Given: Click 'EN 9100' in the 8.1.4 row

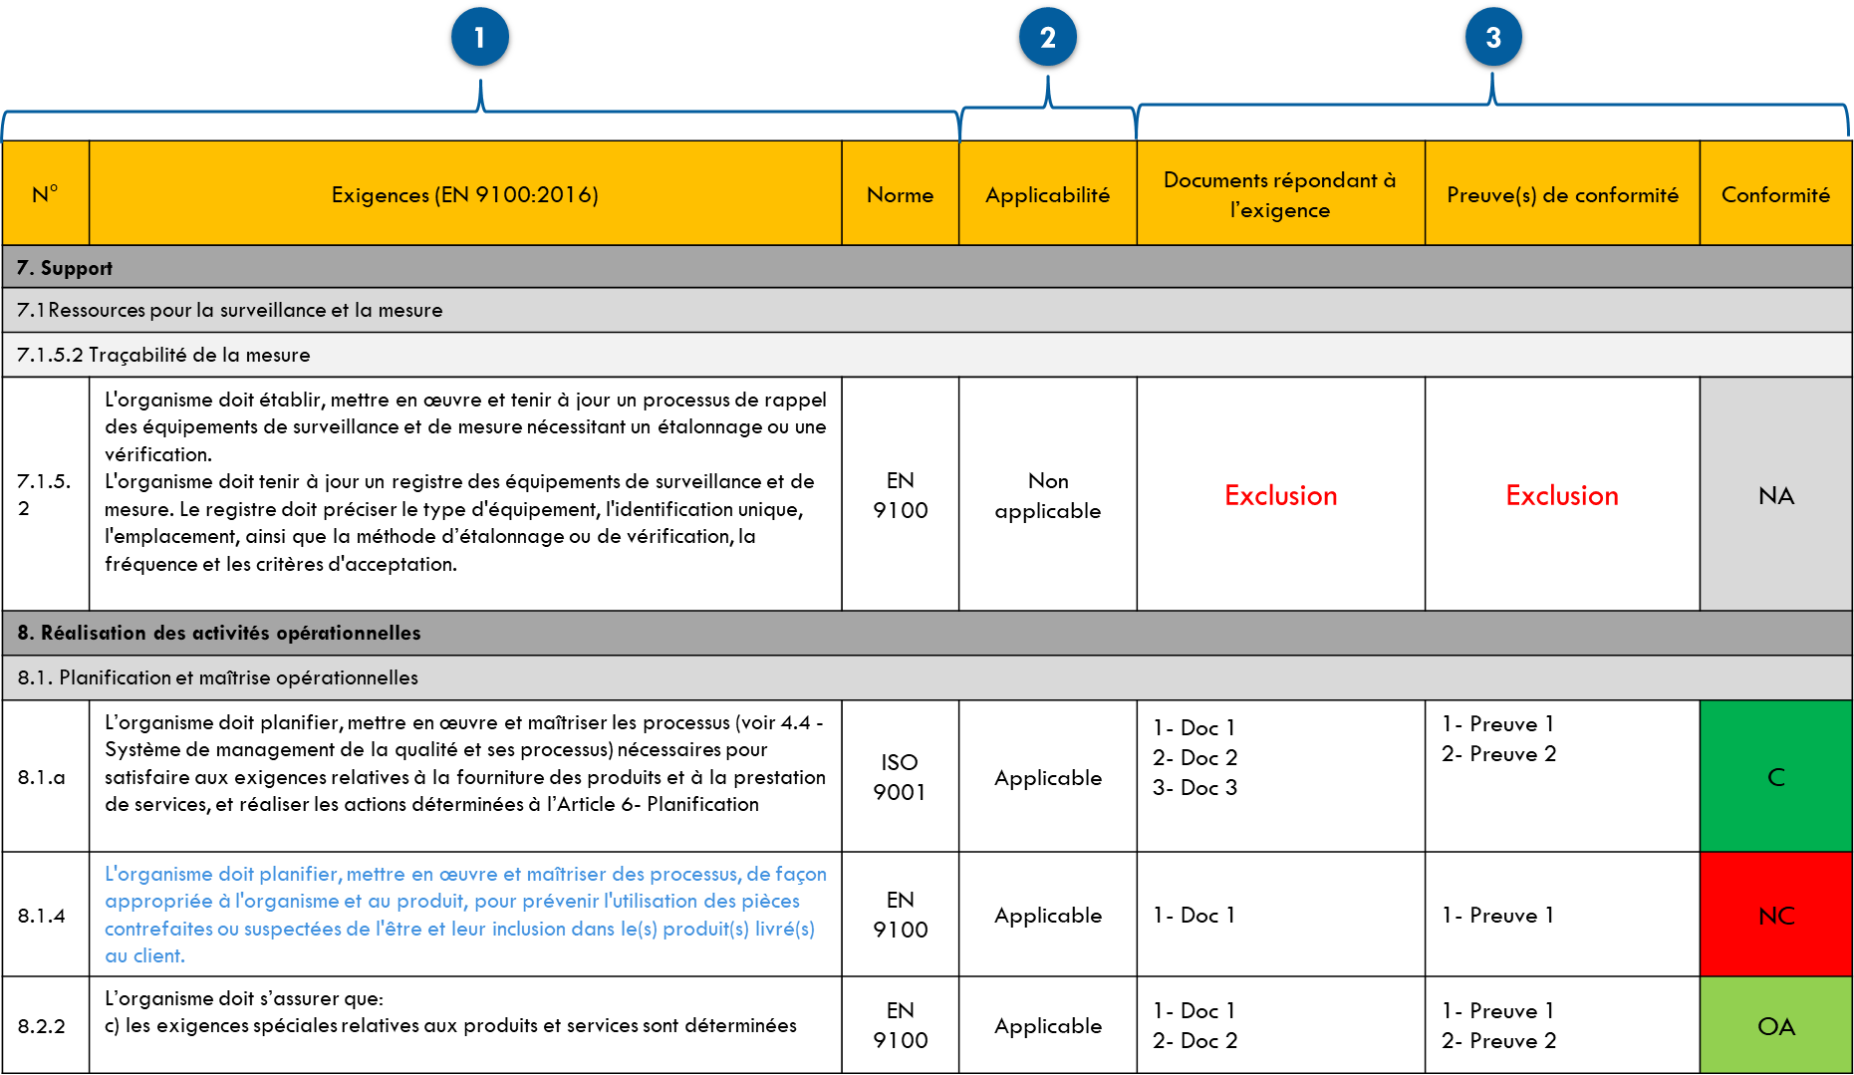Looking at the screenshot, I should pos(900,915).
